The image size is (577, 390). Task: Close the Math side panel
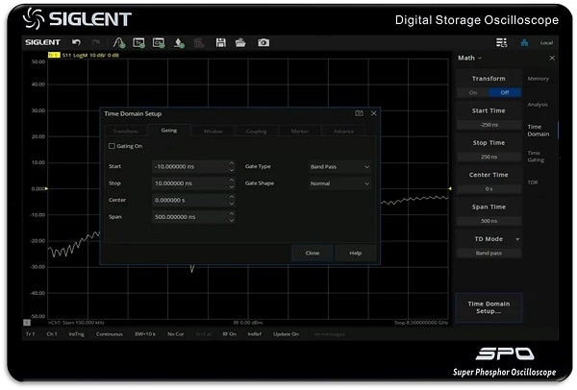tap(552, 58)
